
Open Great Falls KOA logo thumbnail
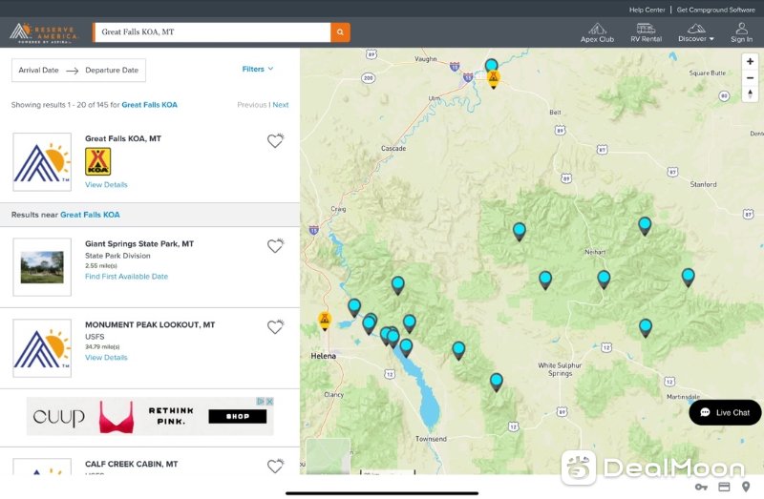click(42, 161)
